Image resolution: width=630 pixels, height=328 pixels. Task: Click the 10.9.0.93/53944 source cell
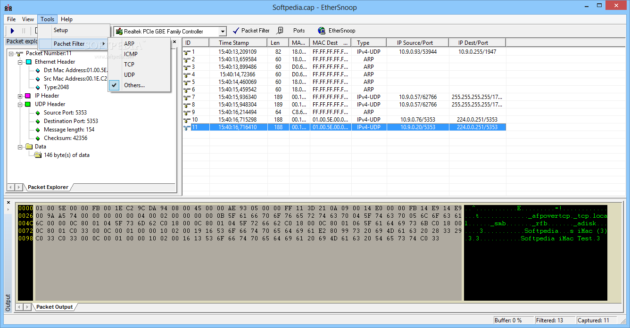417,52
